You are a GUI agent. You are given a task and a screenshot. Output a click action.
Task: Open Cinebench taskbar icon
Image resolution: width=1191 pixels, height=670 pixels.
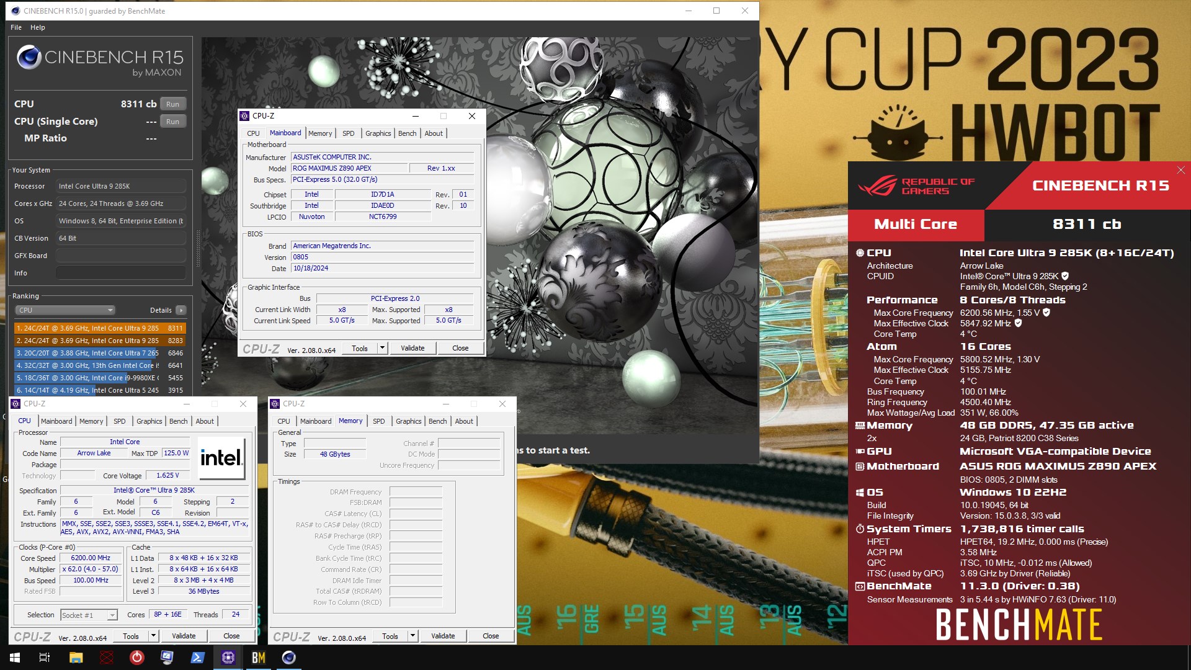(289, 658)
